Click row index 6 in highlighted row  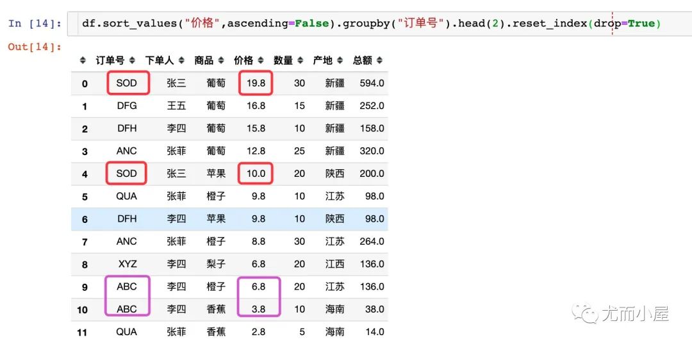point(85,219)
